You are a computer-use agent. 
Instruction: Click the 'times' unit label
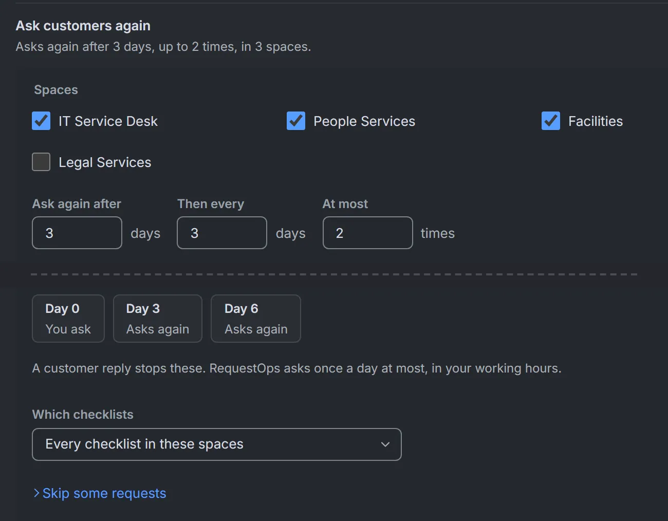[438, 233]
